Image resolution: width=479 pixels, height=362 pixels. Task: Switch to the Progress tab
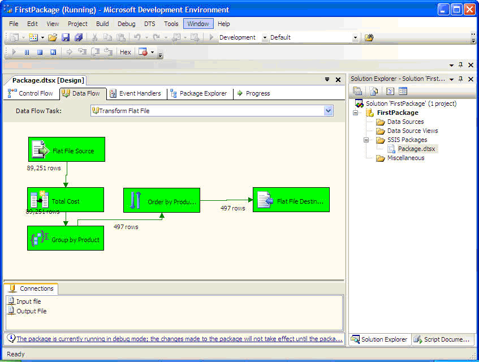253,93
